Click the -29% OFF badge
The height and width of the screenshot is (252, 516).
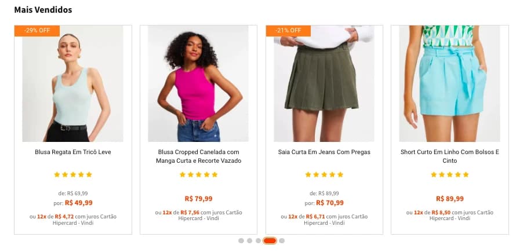[37, 31]
